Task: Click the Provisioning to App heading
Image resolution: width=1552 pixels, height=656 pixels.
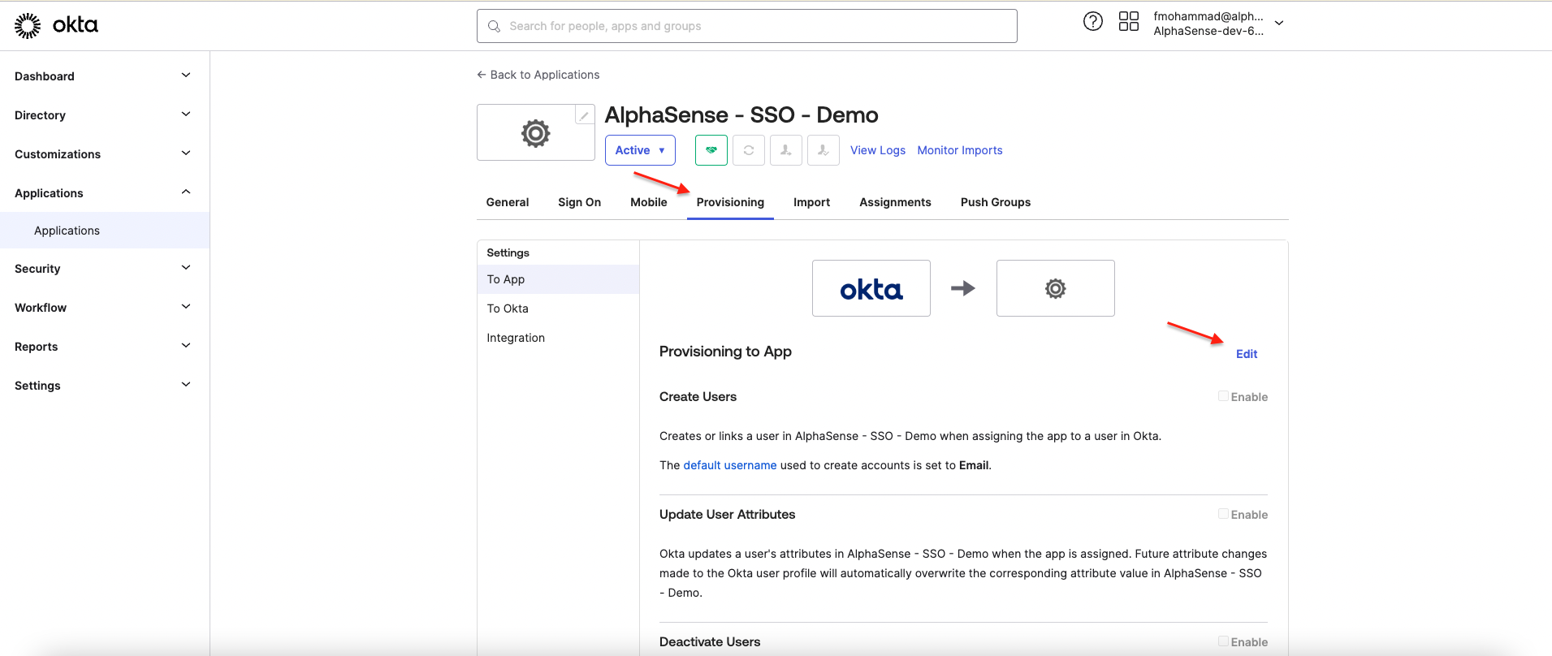Action: 725,352
